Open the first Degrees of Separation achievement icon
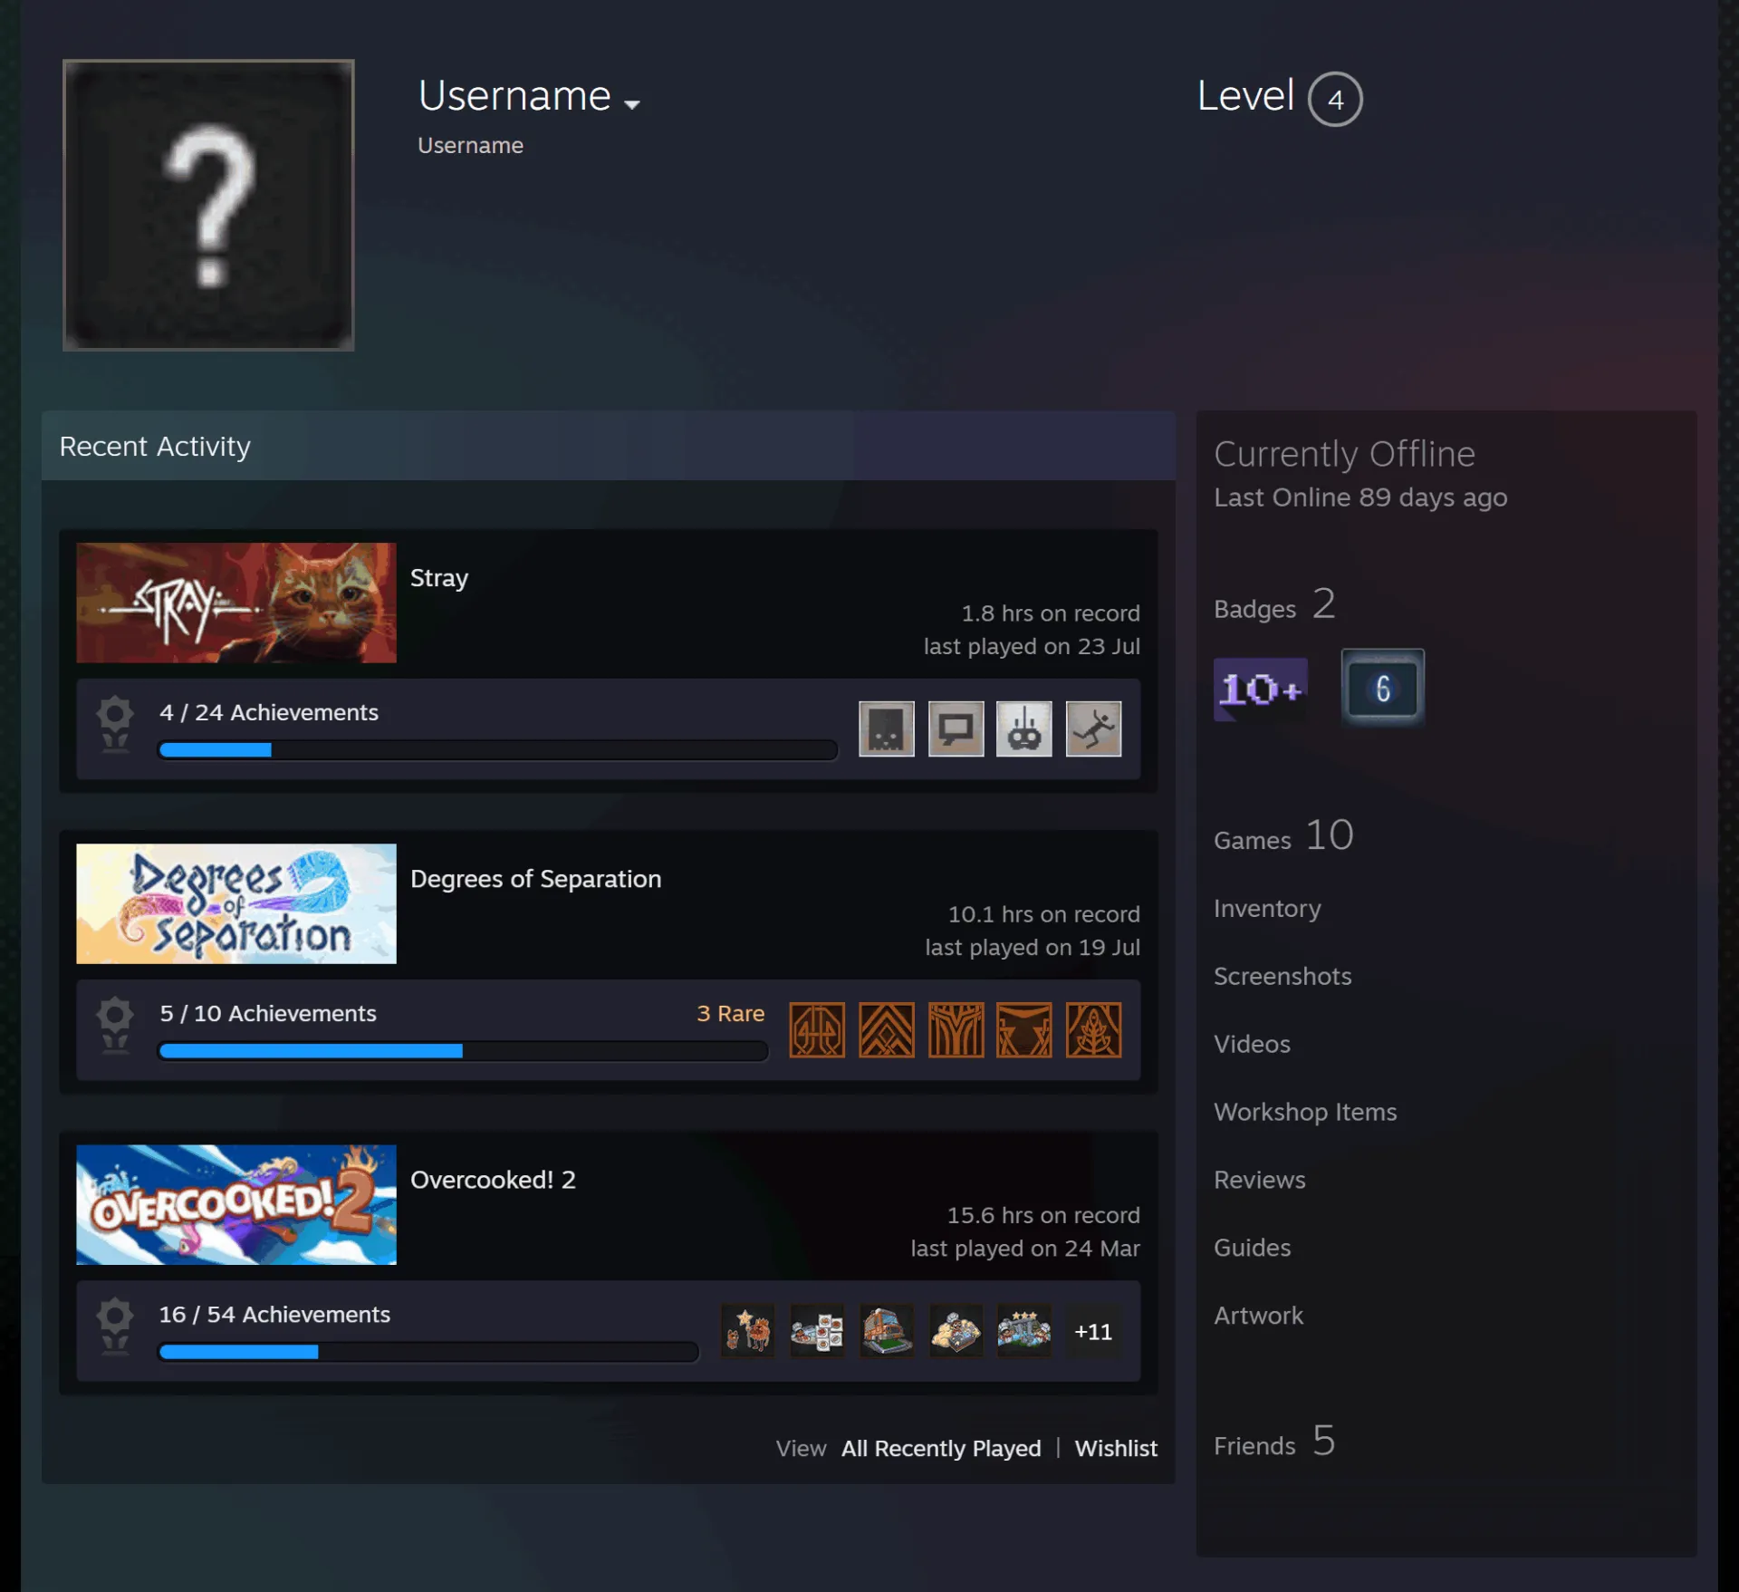1739x1592 pixels. pos(817,1029)
